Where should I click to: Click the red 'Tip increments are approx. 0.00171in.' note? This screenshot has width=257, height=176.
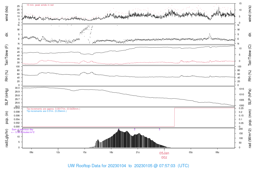tap(53, 109)
